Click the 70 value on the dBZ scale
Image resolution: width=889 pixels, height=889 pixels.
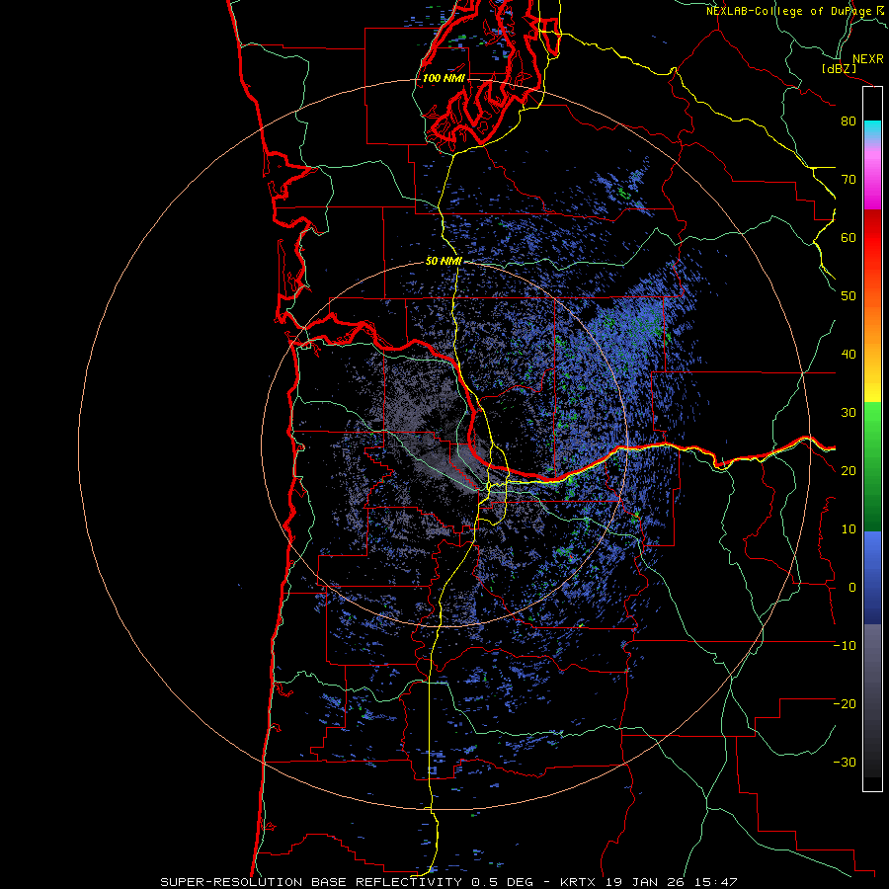[x=849, y=180]
